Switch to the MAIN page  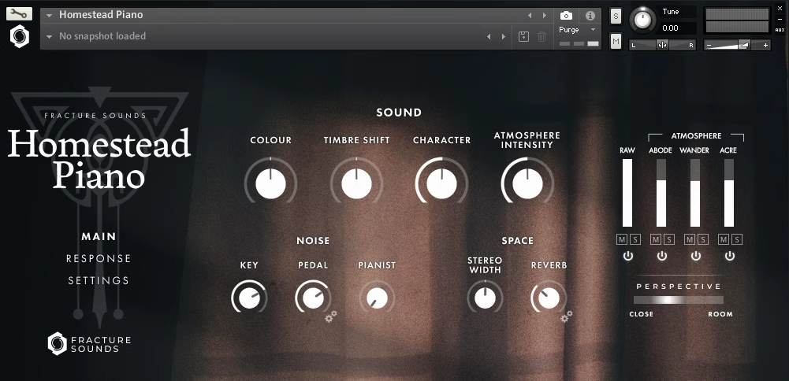(x=99, y=236)
